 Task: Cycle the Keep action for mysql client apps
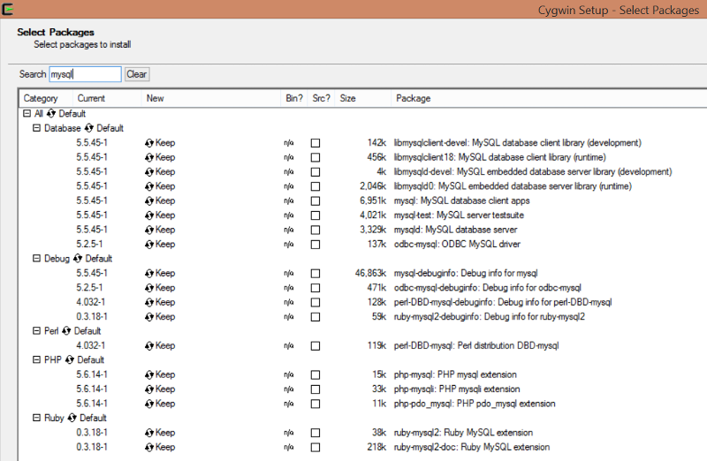tap(160, 200)
